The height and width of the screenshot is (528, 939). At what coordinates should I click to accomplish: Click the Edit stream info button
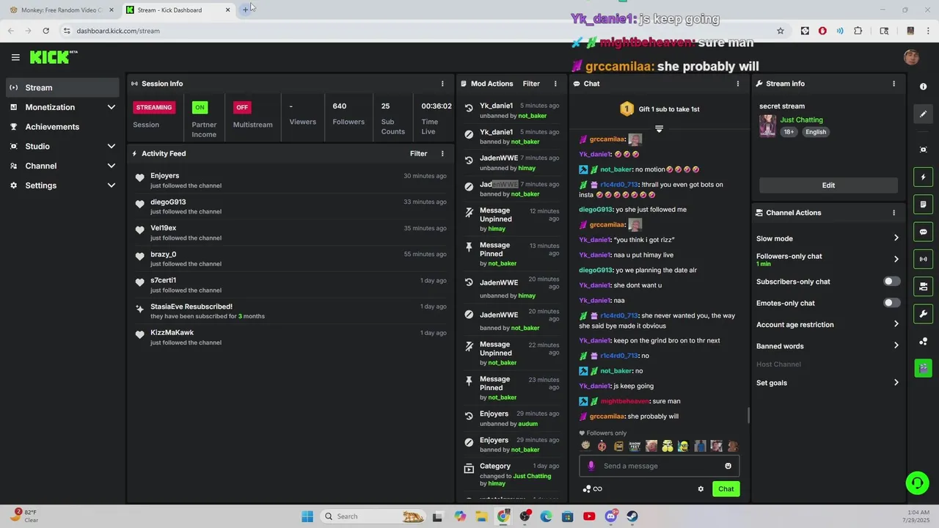(x=828, y=186)
